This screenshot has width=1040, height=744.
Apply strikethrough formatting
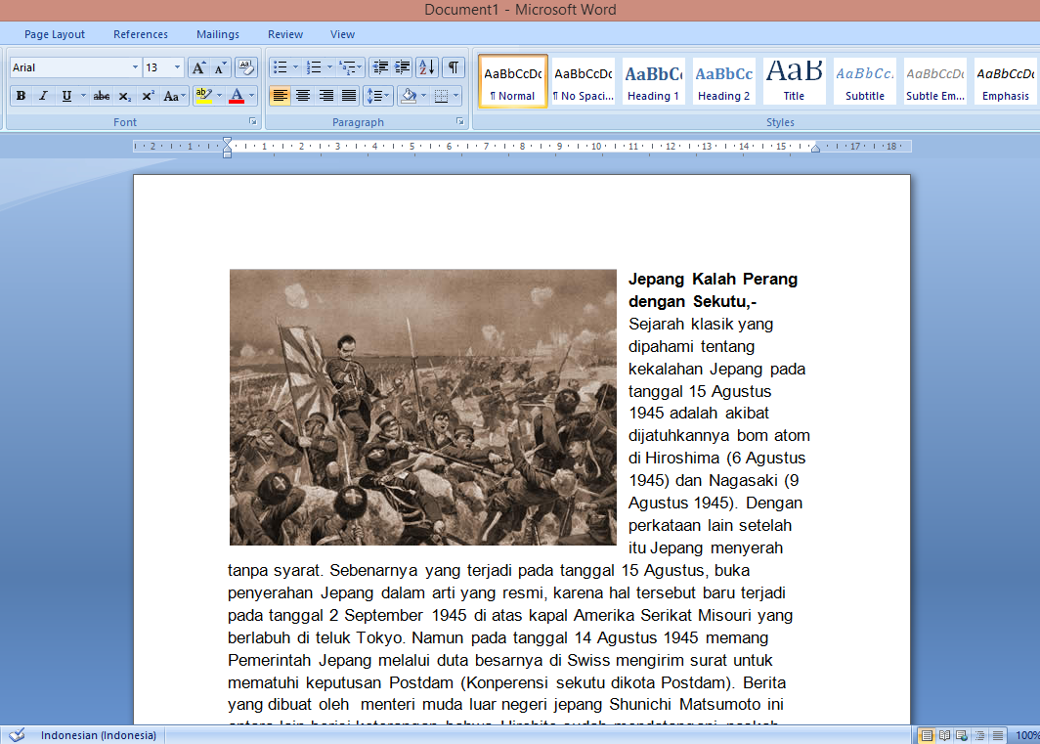click(102, 96)
